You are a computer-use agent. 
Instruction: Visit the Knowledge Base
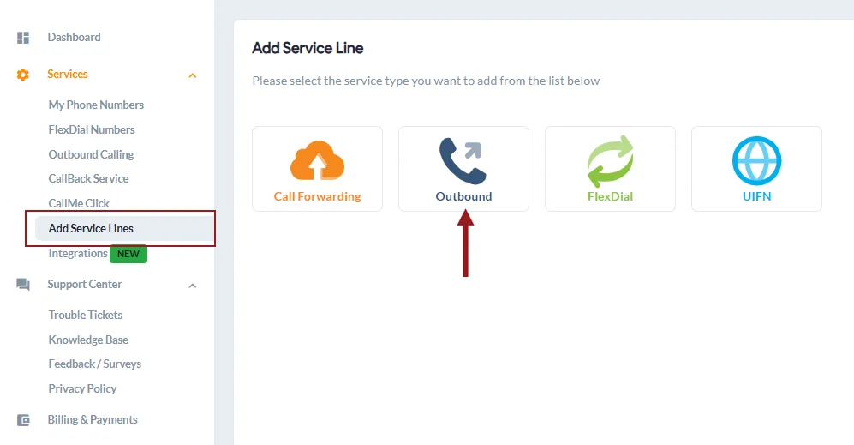pos(88,340)
